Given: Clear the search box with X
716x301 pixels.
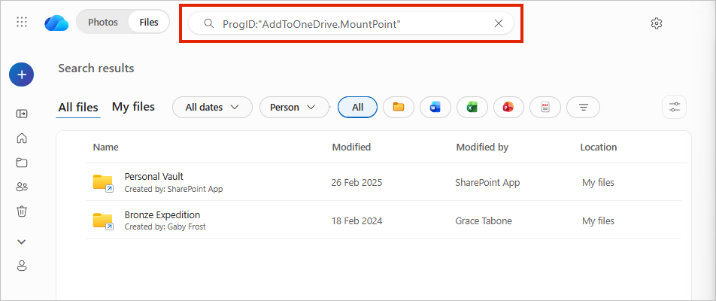Looking at the screenshot, I should tap(499, 24).
